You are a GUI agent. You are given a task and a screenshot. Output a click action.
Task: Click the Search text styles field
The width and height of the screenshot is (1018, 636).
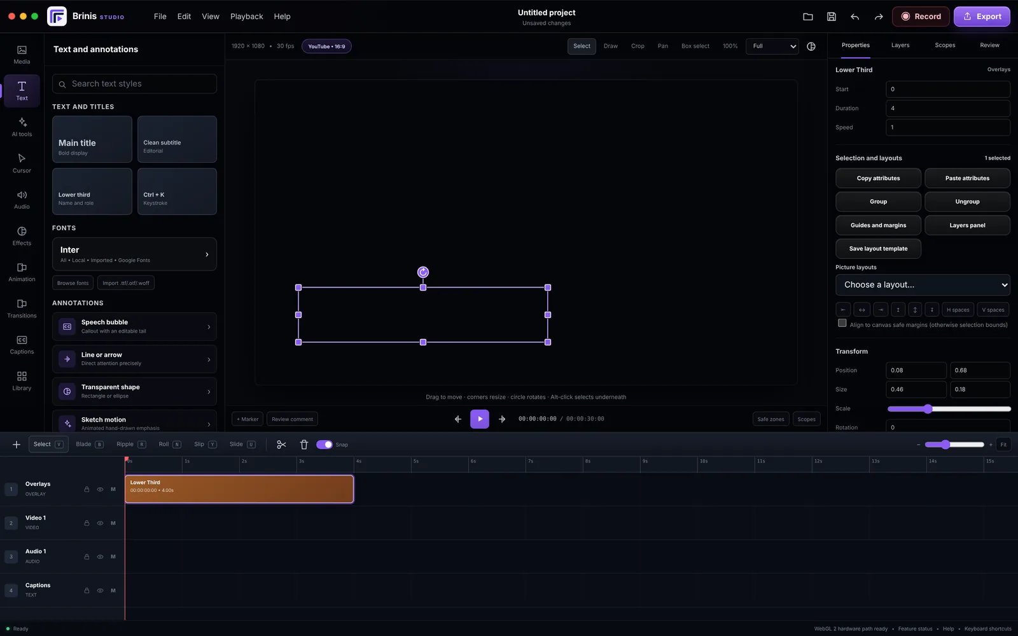pyautogui.click(x=134, y=84)
